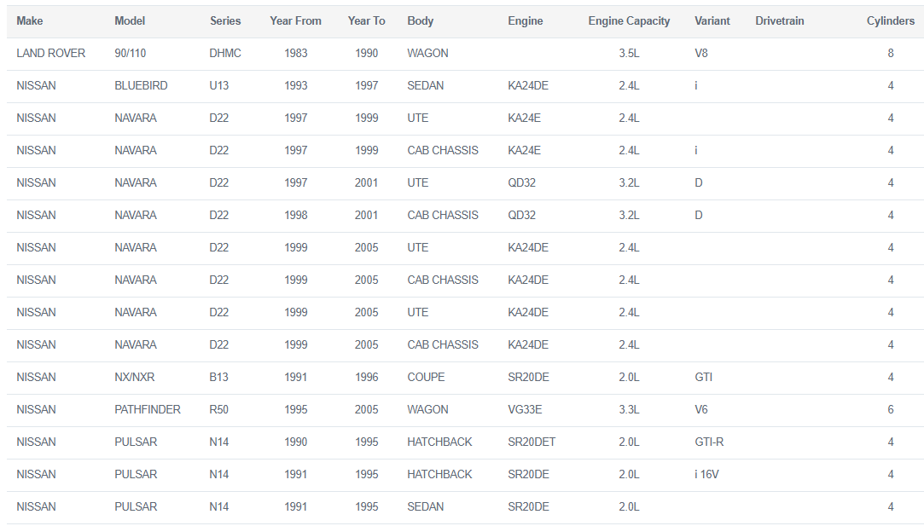Click the 1983 year from value
This screenshot has width=924, height=526.
point(296,53)
